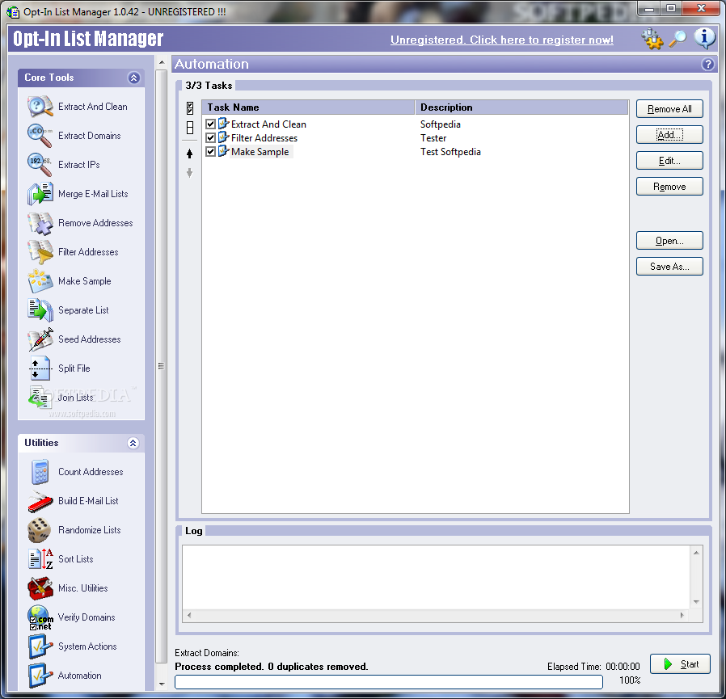Open the Separate List tool icon
This screenshot has width=726, height=699.
click(x=40, y=310)
